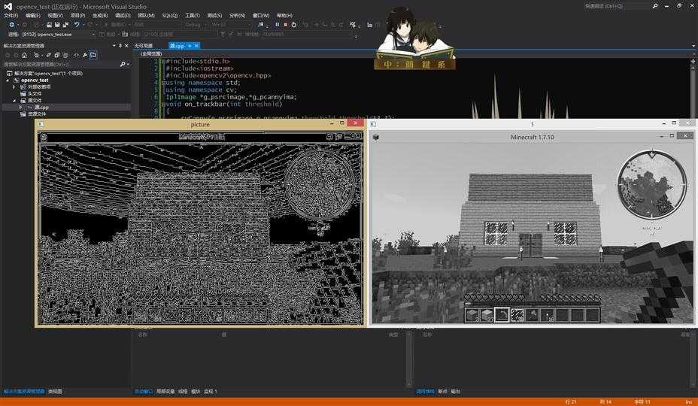The width and height of the screenshot is (698, 406).
Task: Click the save all toolbar icon
Action: pyautogui.click(x=65, y=25)
